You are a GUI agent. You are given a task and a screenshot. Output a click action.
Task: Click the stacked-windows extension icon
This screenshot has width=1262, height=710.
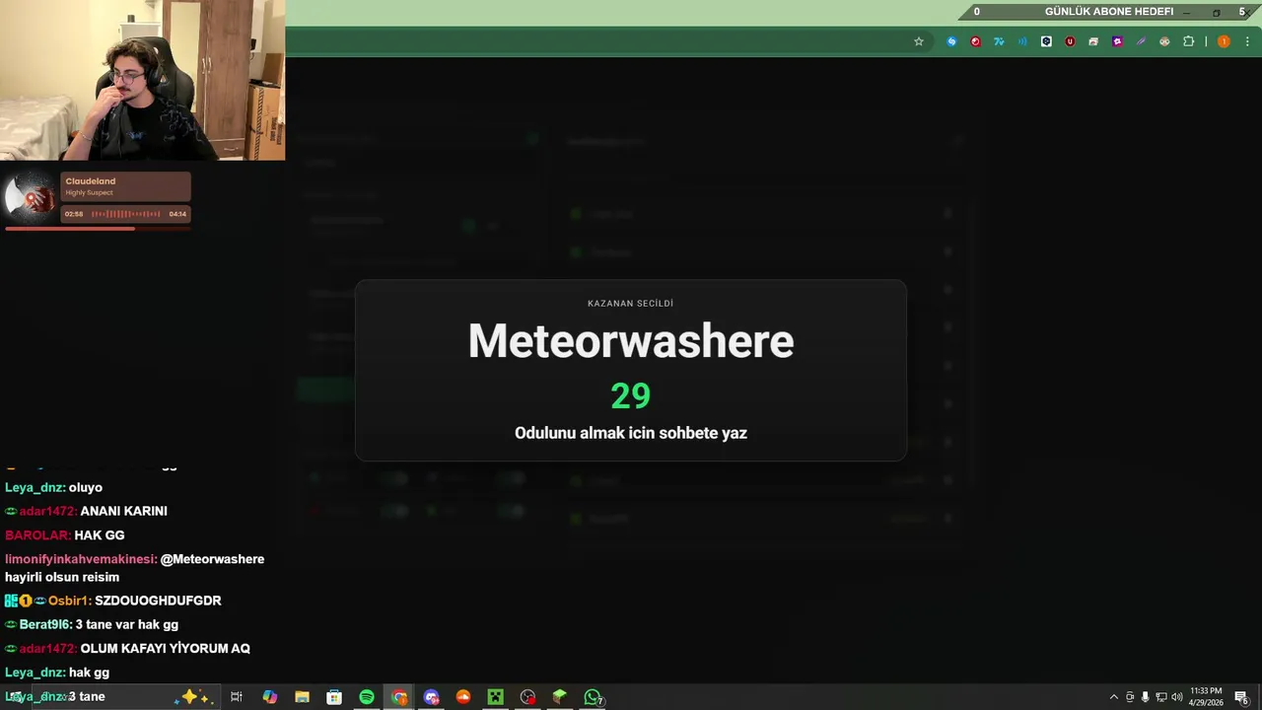pyautogui.click(x=1093, y=41)
